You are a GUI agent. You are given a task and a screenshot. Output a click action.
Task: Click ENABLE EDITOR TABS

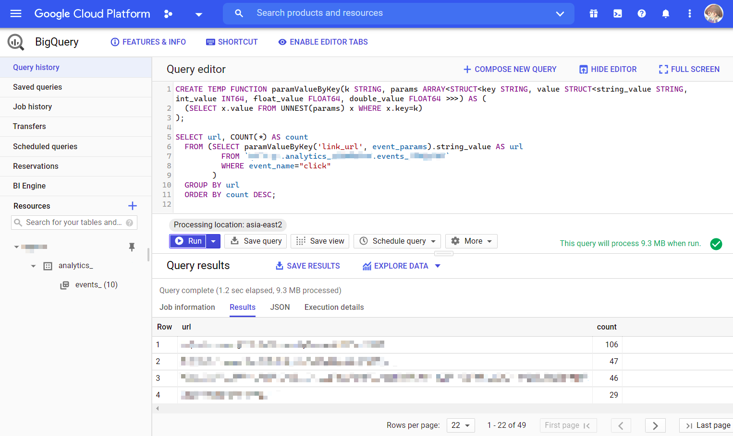click(323, 42)
